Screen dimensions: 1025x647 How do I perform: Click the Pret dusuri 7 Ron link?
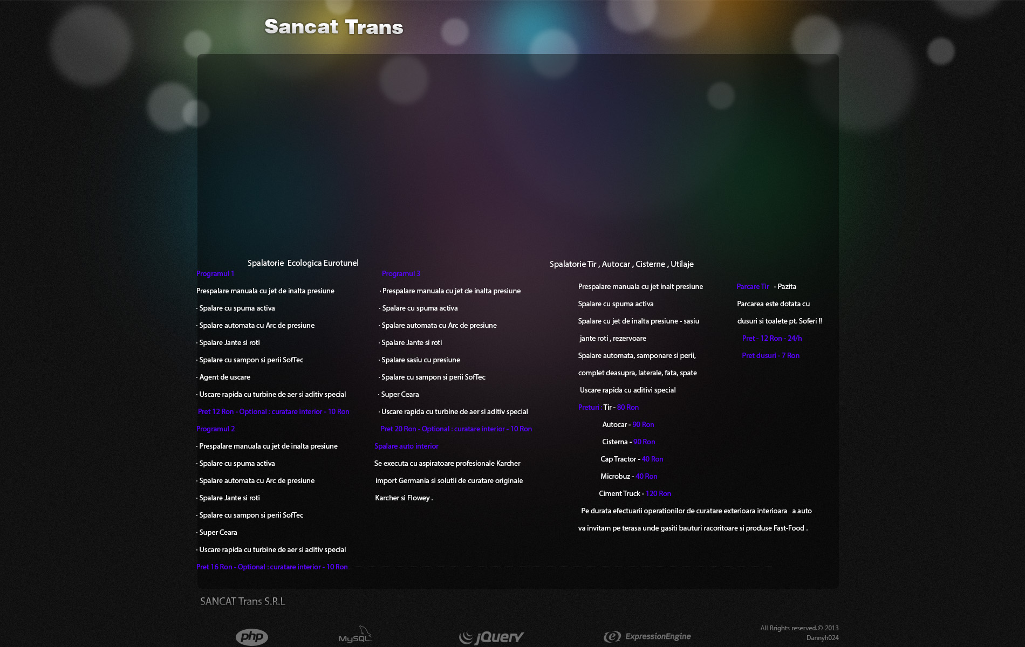pos(770,356)
